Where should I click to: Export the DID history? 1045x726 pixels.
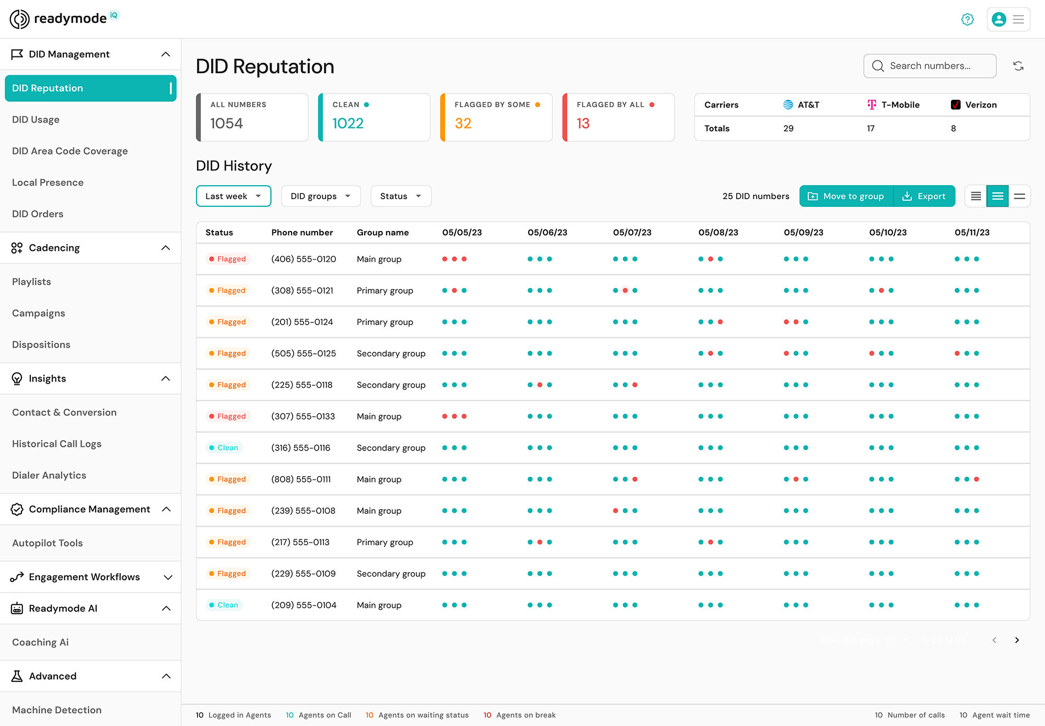click(x=924, y=196)
